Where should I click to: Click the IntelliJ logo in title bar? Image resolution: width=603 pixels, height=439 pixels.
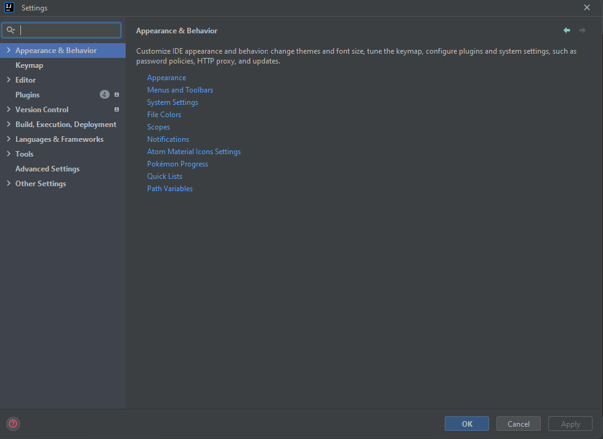click(9, 7)
